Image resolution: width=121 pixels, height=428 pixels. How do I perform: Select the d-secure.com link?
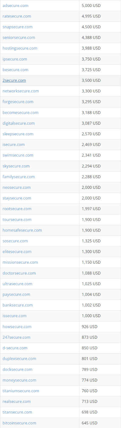[x=15, y=348]
